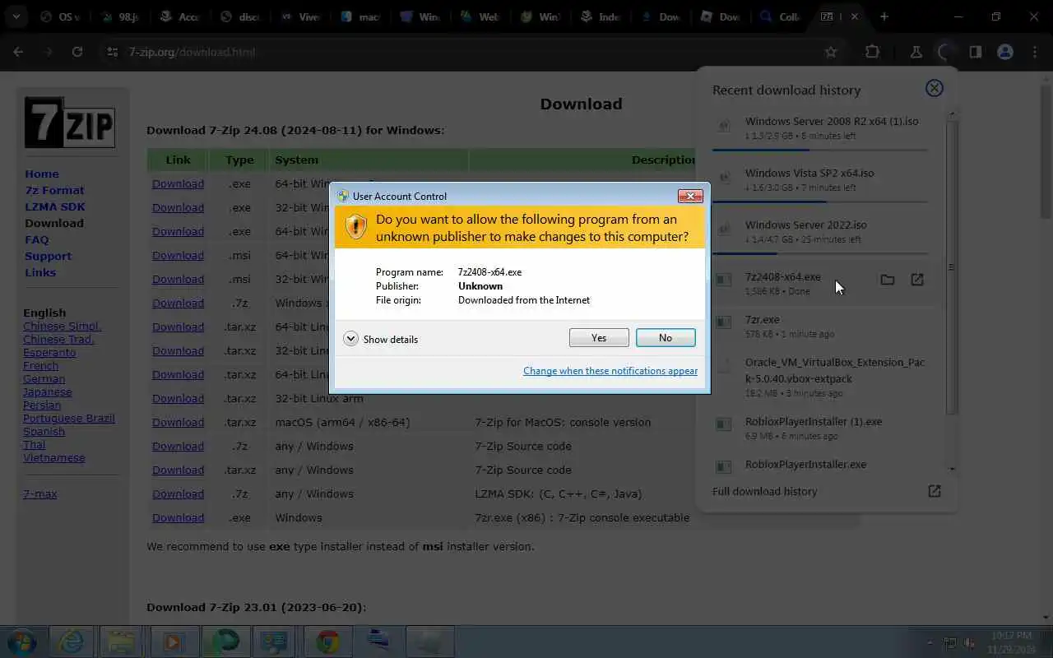Click the Windows Server 2008 R2 progress bar
Image resolution: width=1053 pixels, height=658 pixels.
pos(820,150)
